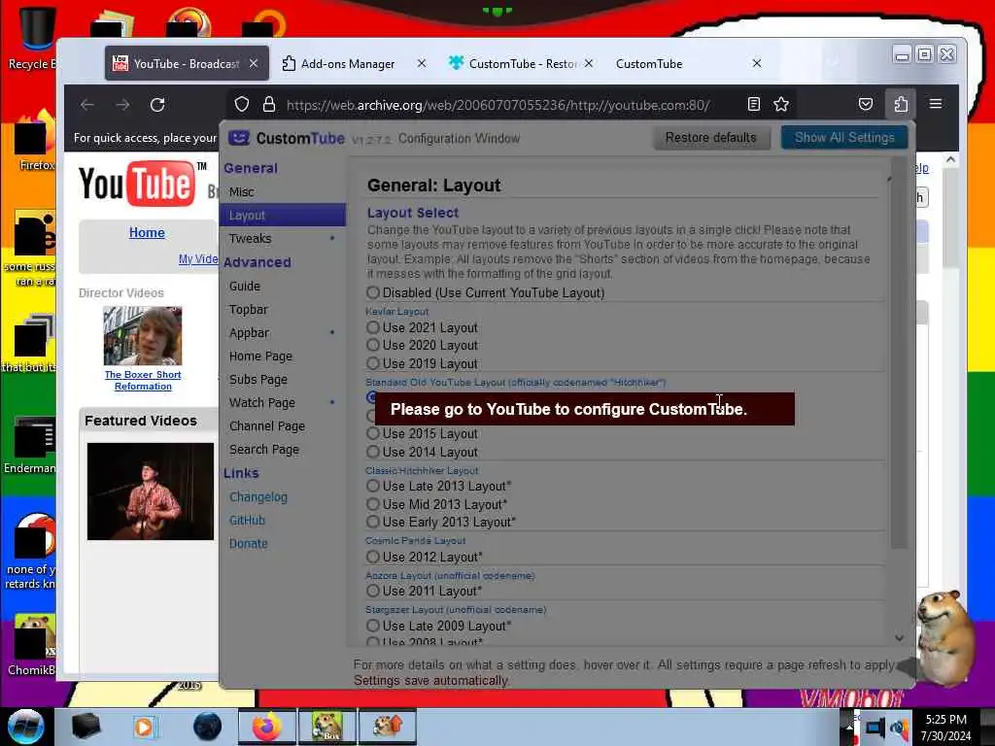Click the Firefox desktop shortcut icon
Image resolution: width=995 pixels, height=746 pixels.
[36, 133]
